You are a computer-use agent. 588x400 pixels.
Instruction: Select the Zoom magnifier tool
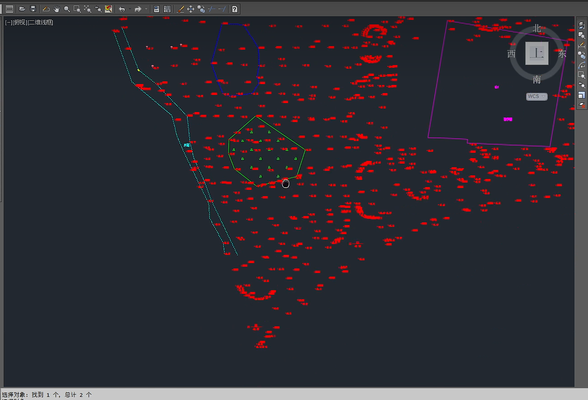[x=67, y=9]
